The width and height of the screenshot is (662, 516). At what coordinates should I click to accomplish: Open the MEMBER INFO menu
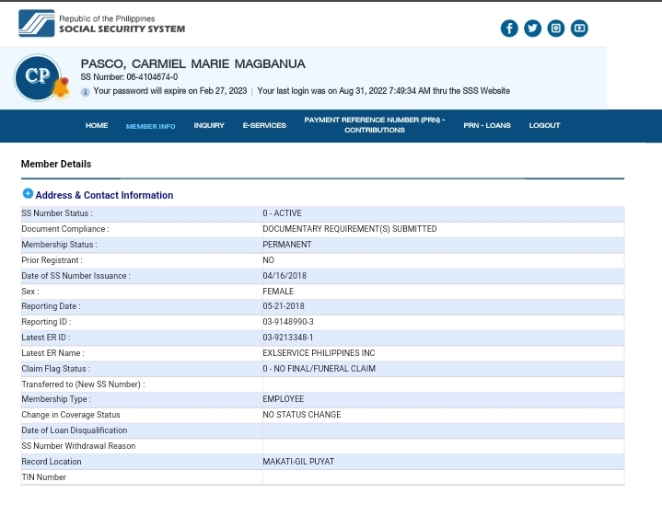pos(150,126)
